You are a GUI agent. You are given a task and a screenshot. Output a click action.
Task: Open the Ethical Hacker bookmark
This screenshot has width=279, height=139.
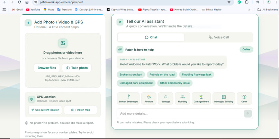[211, 10]
